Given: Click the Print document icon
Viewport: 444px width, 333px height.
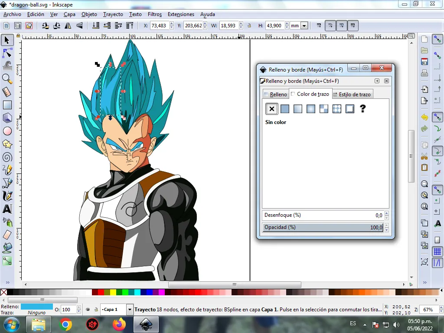Looking at the screenshot, I should coord(424,73).
